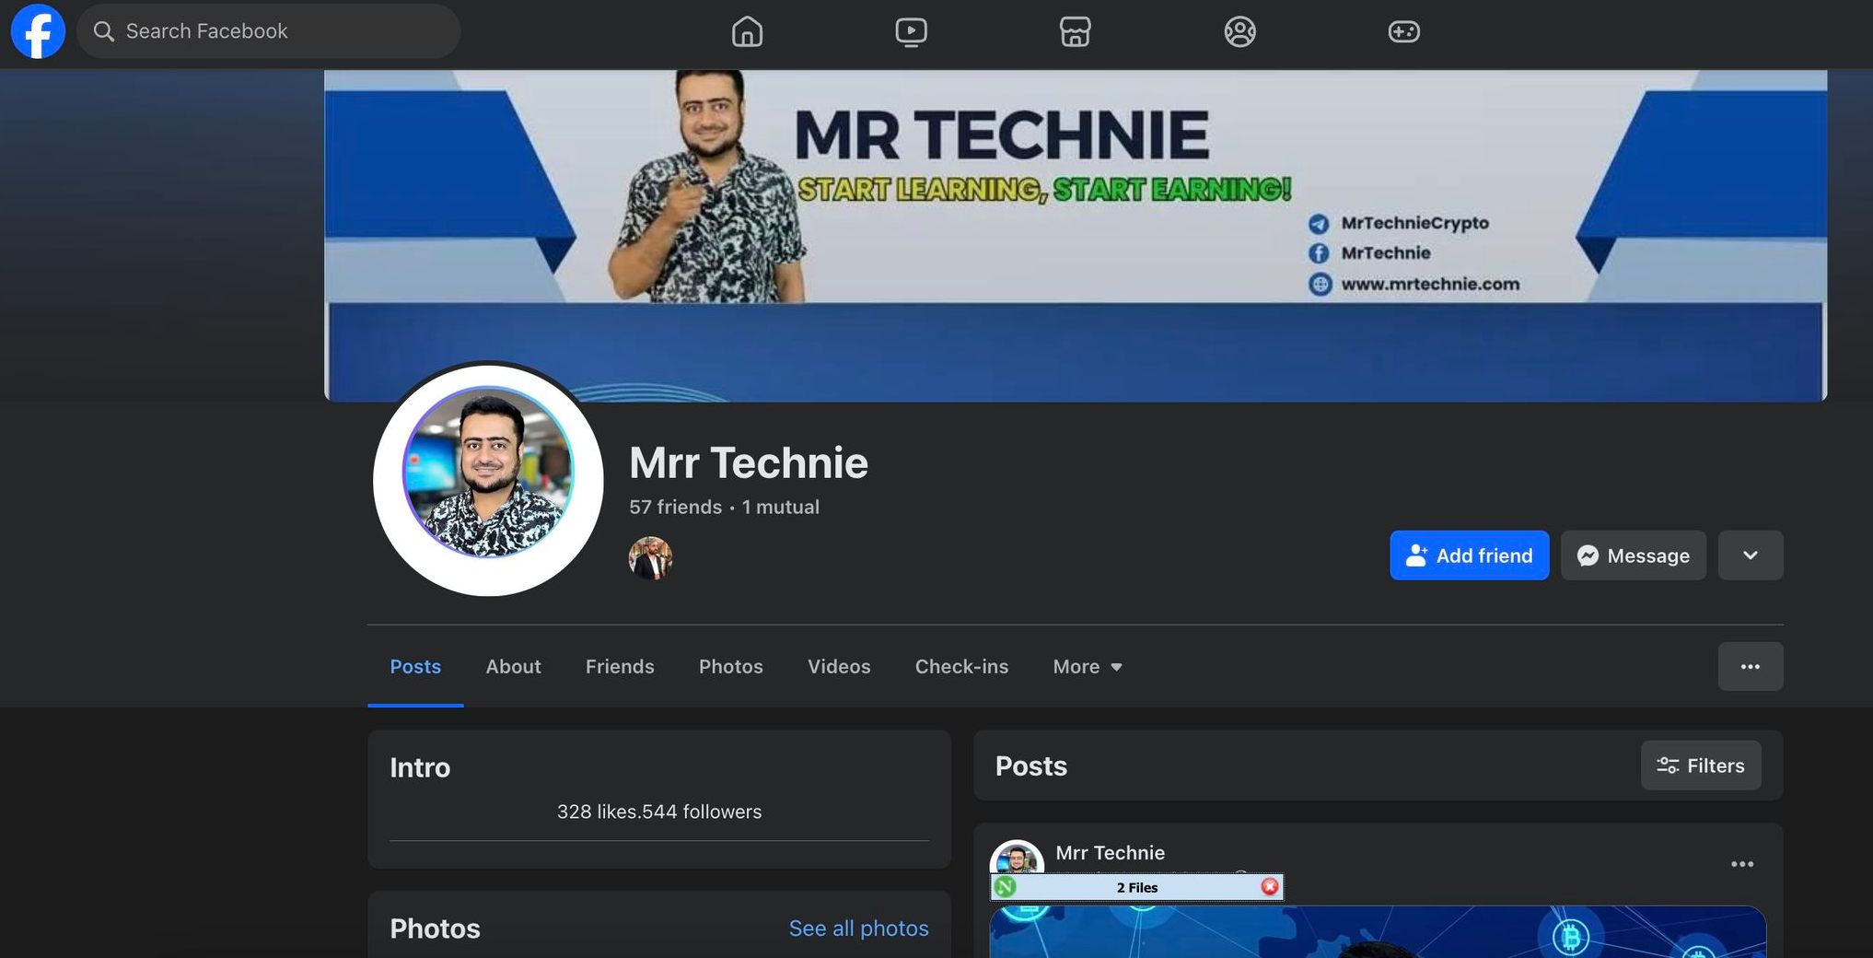Screen dimensions: 1873x958
Task: Click the Add friend button
Action: [1469, 555]
